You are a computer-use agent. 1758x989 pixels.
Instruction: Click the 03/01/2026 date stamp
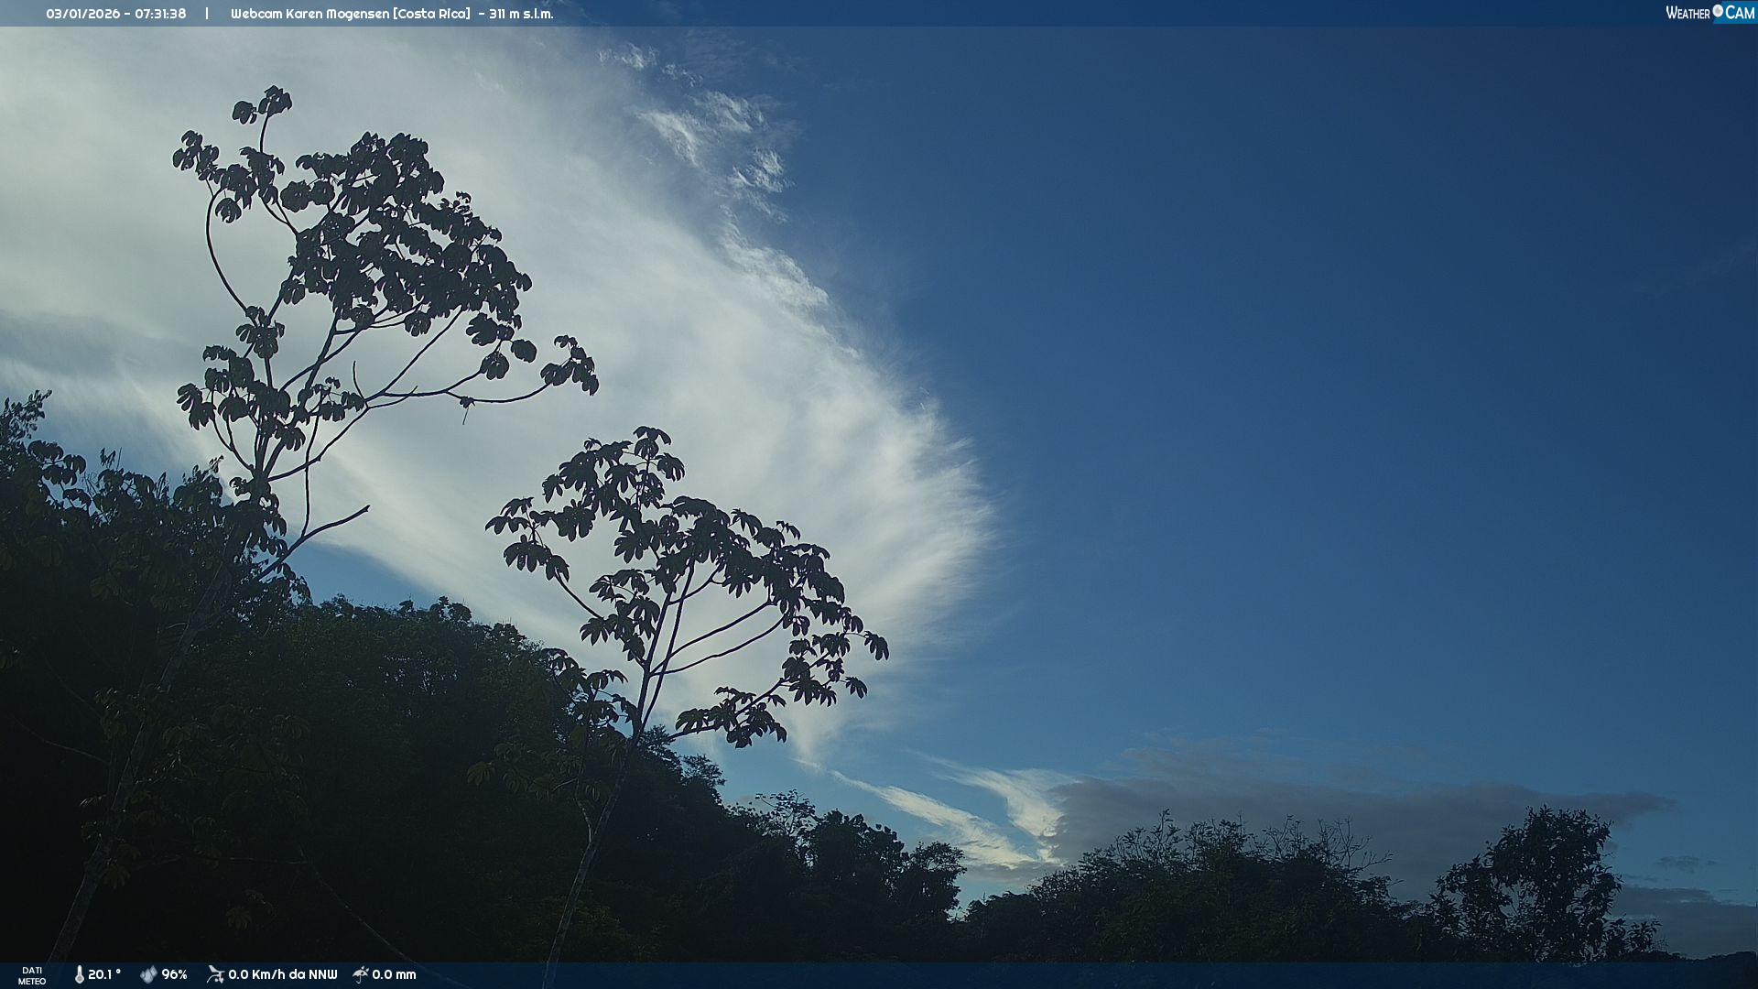(x=82, y=14)
